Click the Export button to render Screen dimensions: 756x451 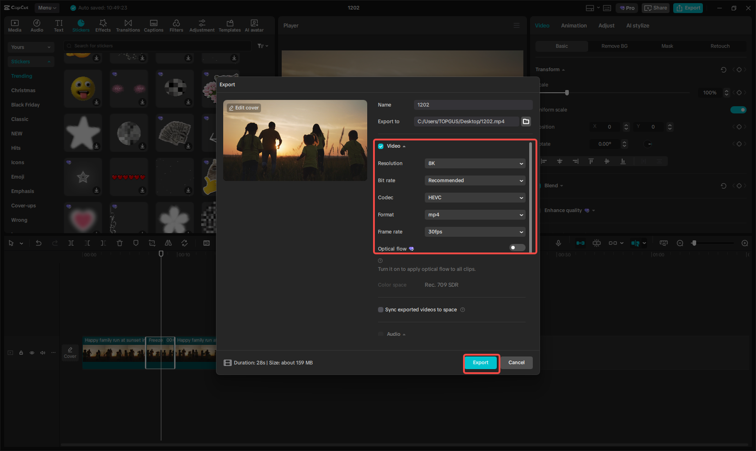(x=481, y=362)
